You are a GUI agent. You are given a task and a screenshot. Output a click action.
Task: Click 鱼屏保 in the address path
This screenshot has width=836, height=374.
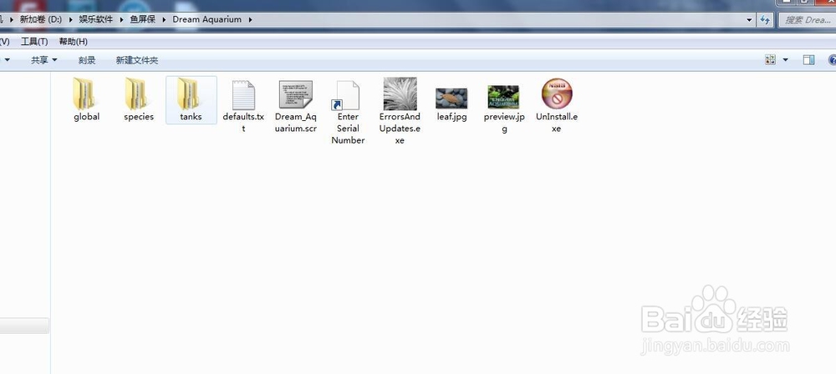142,19
